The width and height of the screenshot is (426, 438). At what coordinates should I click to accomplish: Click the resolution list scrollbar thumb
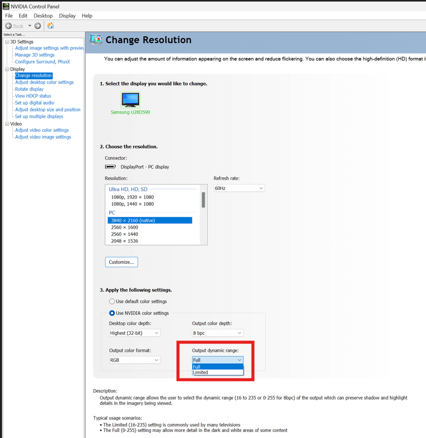(x=203, y=200)
